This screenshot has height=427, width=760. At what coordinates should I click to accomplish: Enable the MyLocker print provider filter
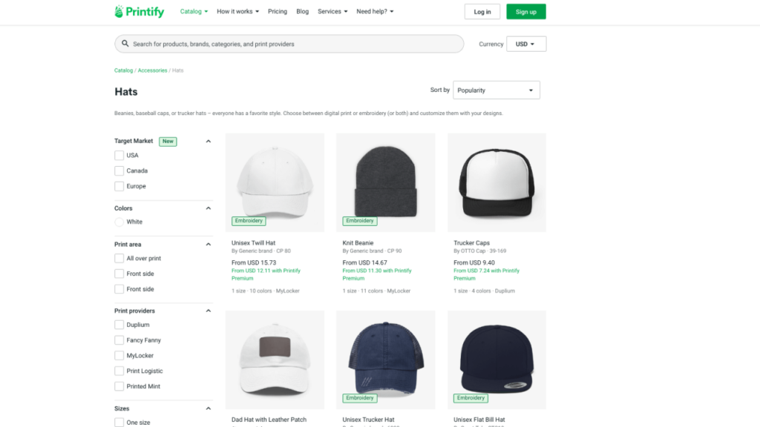click(x=119, y=355)
